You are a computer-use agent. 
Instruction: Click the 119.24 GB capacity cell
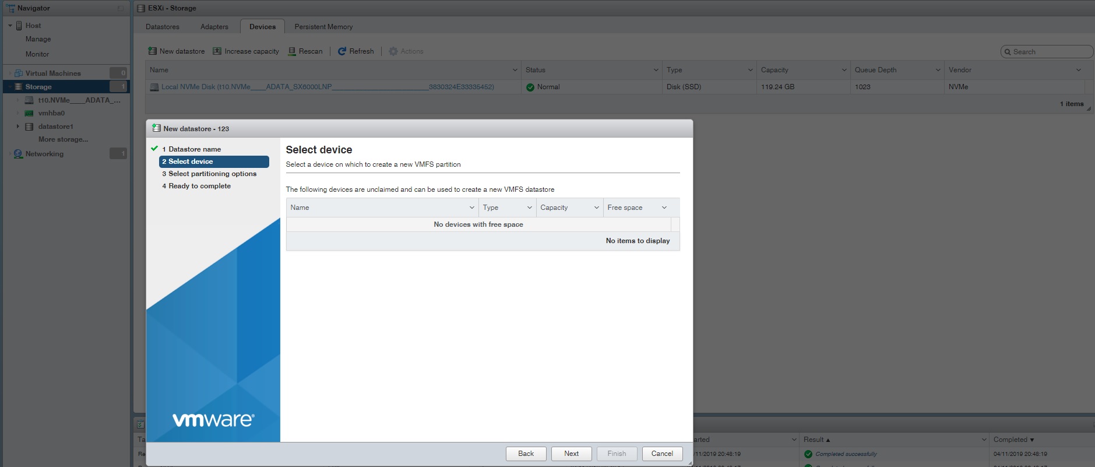[x=777, y=87]
